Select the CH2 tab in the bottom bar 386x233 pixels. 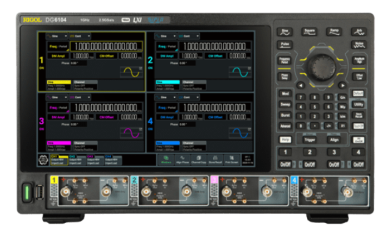tap(77, 160)
